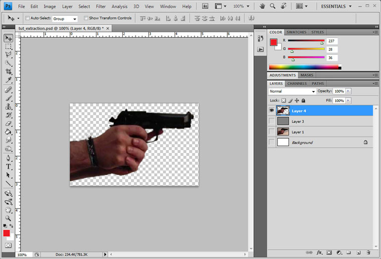Select the Move tool in toolbox

point(8,38)
